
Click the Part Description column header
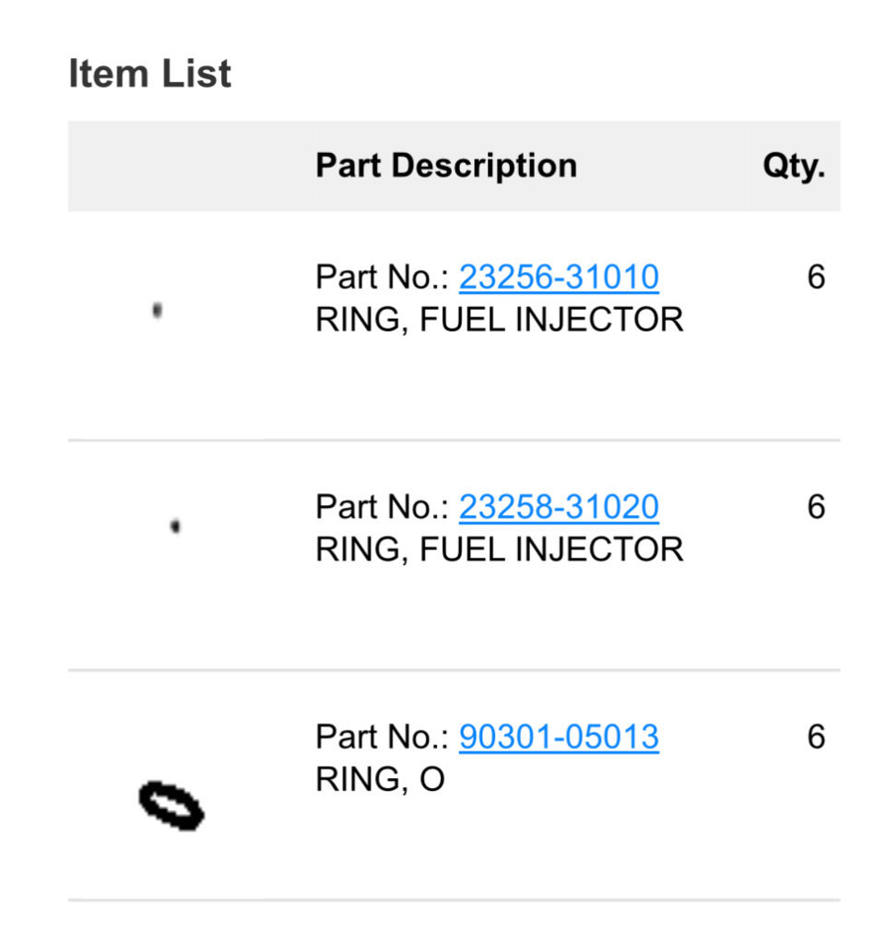coord(446,165)
